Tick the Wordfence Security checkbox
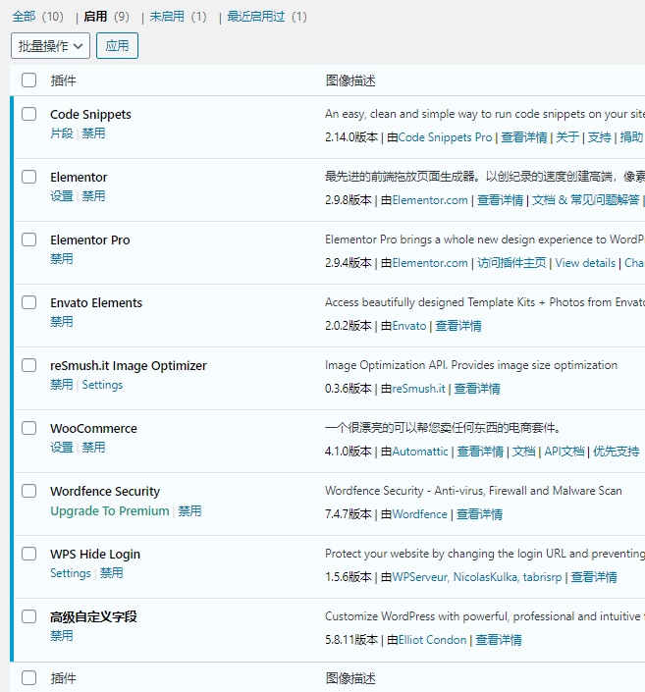Image resolution: width=645 pixels, height=692 pixels. 29,491
